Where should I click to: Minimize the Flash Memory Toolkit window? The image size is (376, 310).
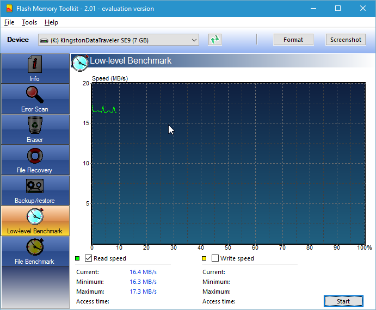313,8
